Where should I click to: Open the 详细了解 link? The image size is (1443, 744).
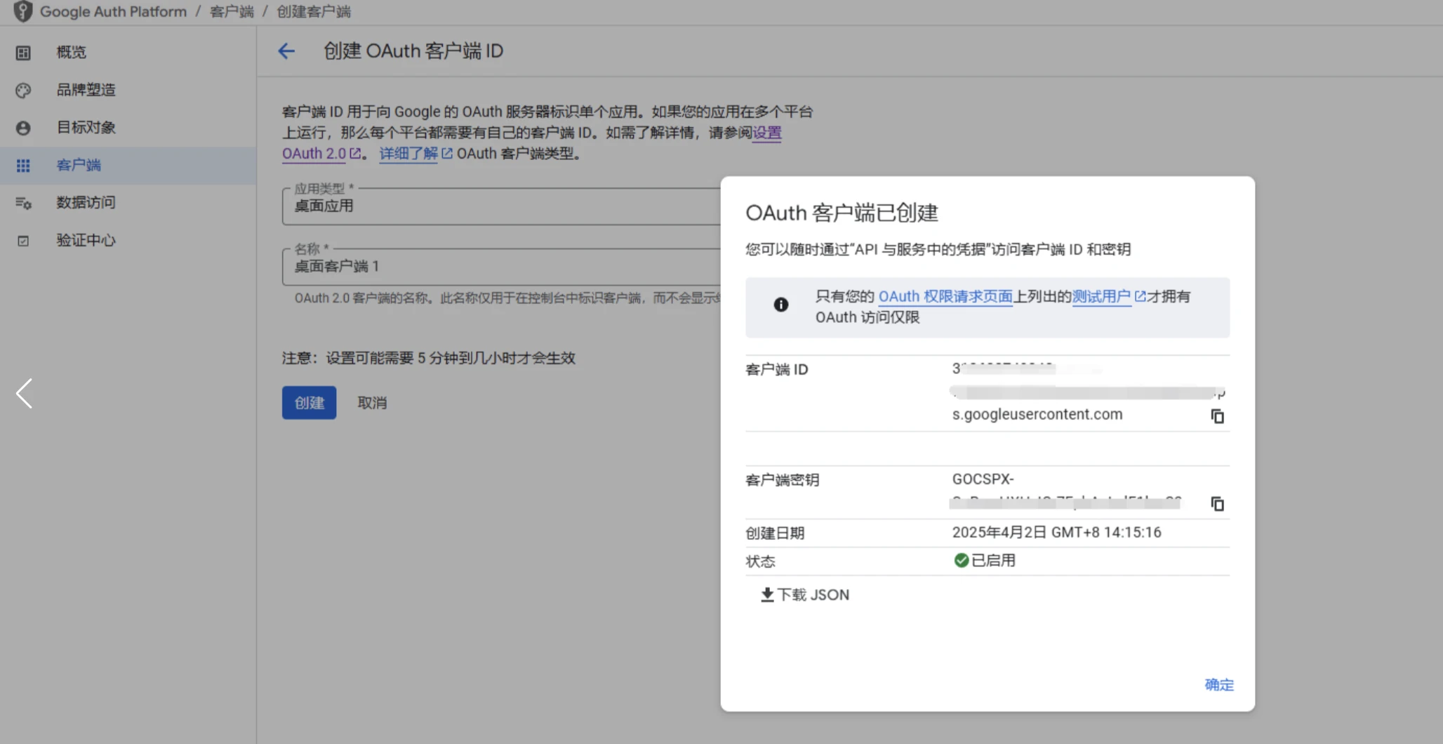coord(415,154)
